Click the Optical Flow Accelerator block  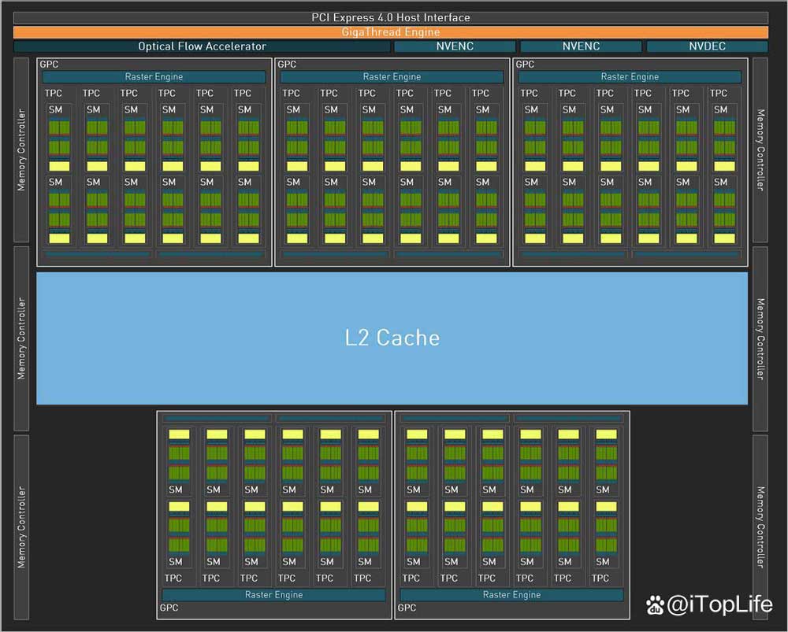[202, 46]
